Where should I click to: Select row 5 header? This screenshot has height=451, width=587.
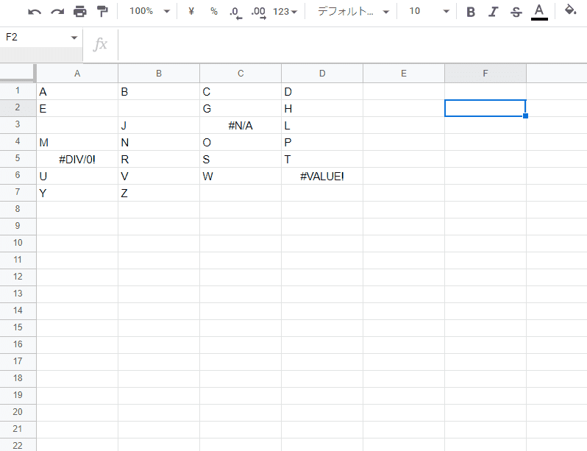pos(18,159)
